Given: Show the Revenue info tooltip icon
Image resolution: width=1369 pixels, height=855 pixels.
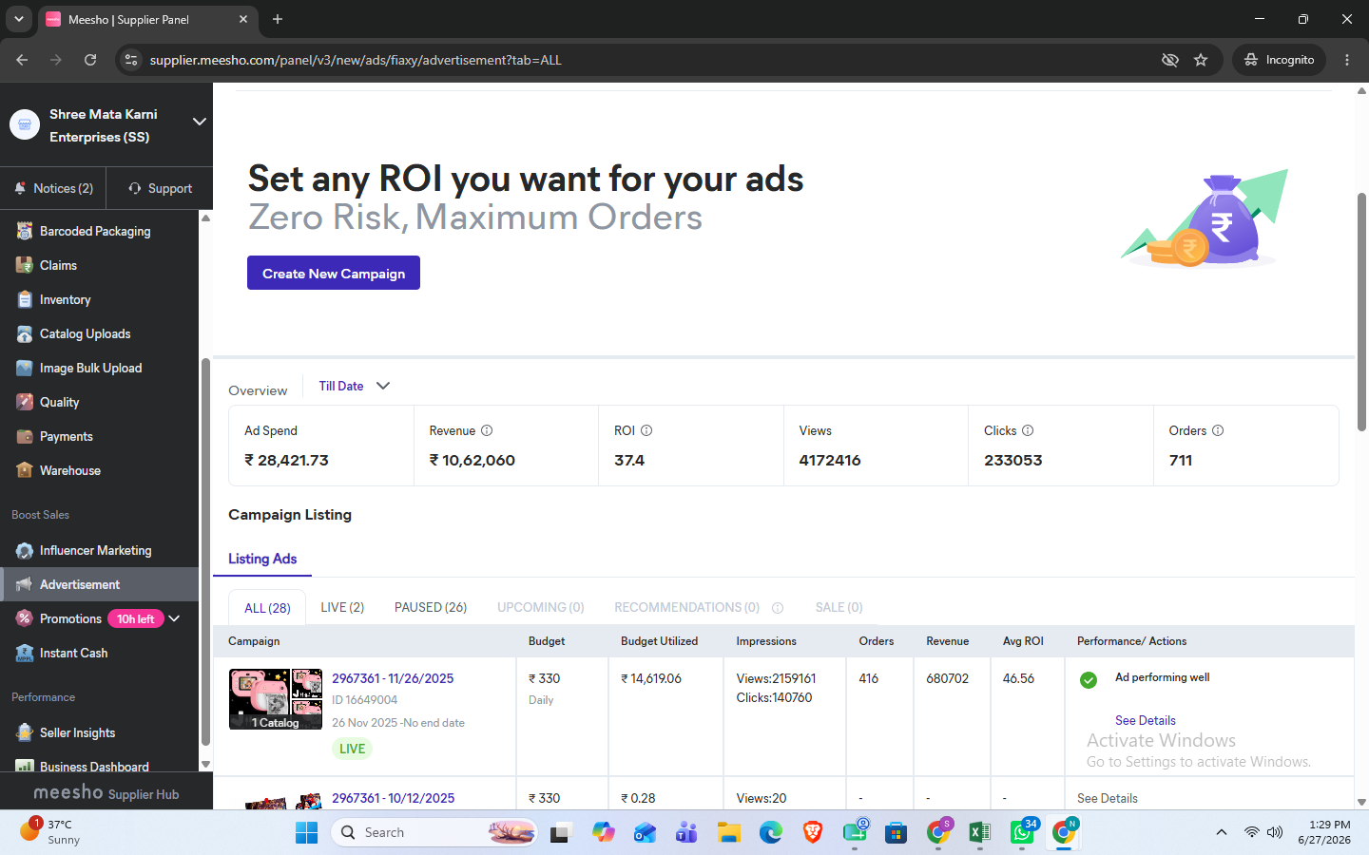Looking at the screenshot, I should (487, 430).
